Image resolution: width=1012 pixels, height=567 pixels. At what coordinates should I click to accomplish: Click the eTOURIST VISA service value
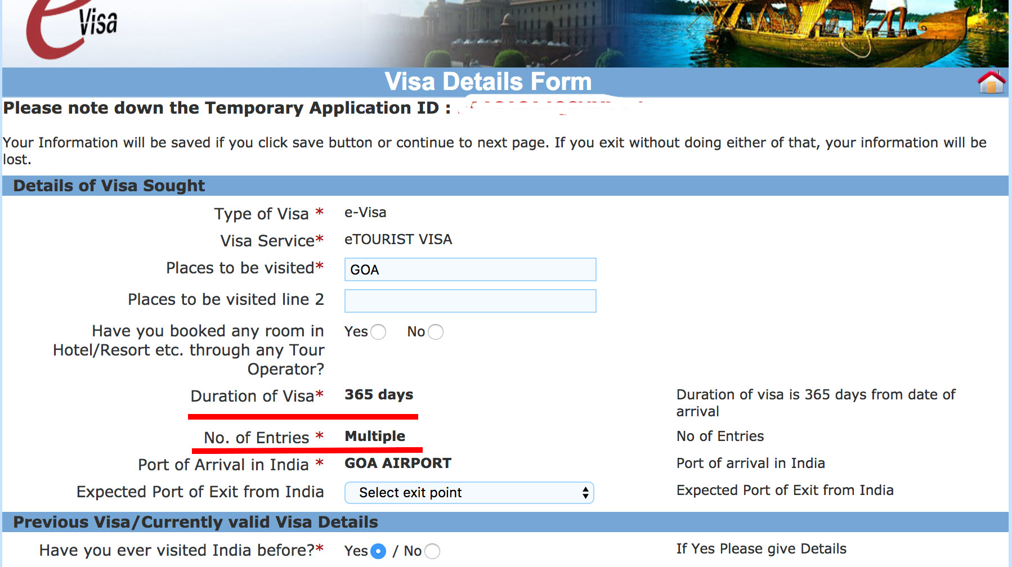point(398,240)
